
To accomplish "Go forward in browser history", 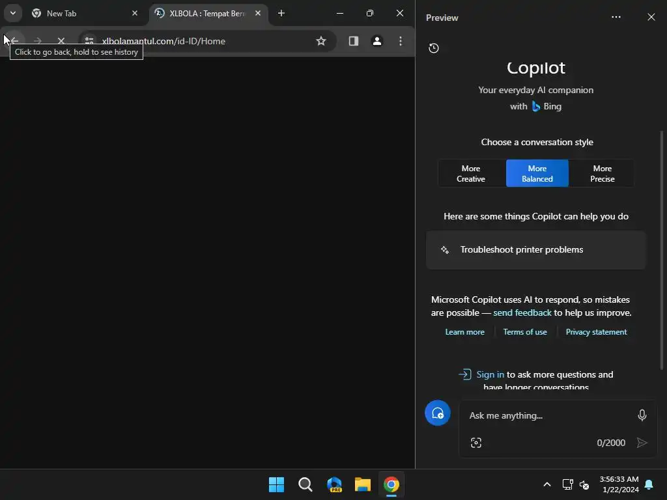I will click(x=37, y=41).
